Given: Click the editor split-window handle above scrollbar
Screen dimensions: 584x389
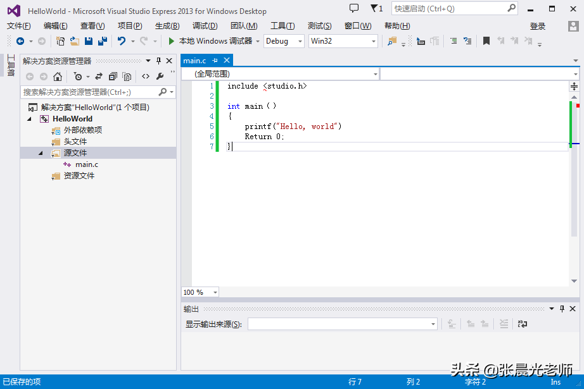Looking at the screenshot, I should tap(574, 87).
